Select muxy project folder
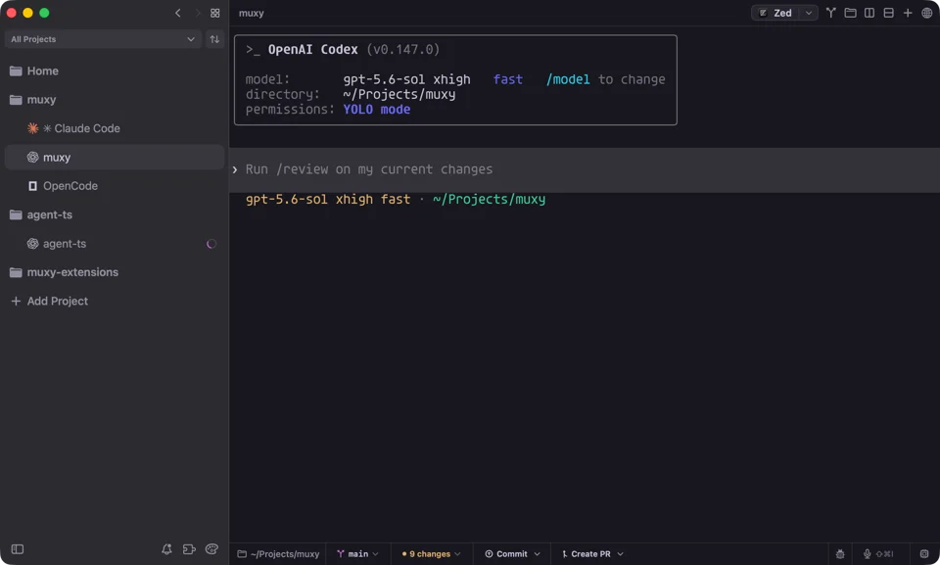Screen dimensions: 940x565 tap(114, 100)
